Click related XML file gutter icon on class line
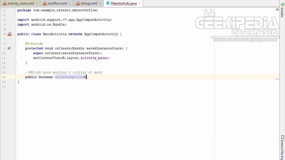285x160 pixels. pyautogui.click(x=10, y=34)
